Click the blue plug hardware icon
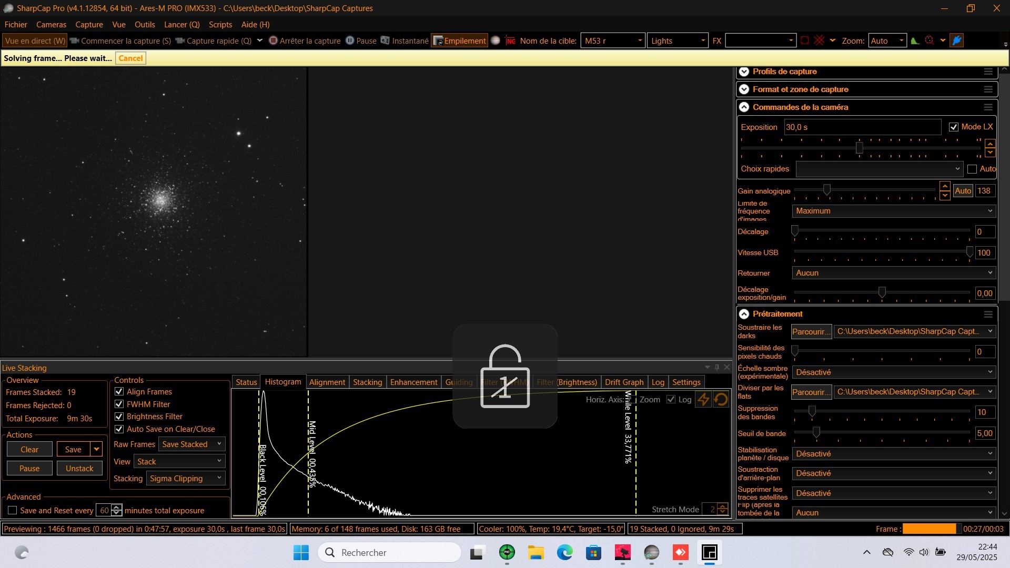Screen dimensions: 1010x568 [957, 40]
